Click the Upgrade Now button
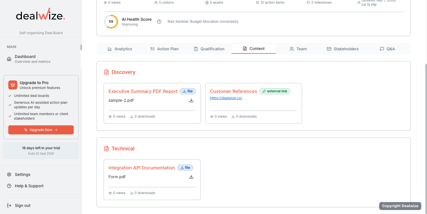 tap(41, 130)
